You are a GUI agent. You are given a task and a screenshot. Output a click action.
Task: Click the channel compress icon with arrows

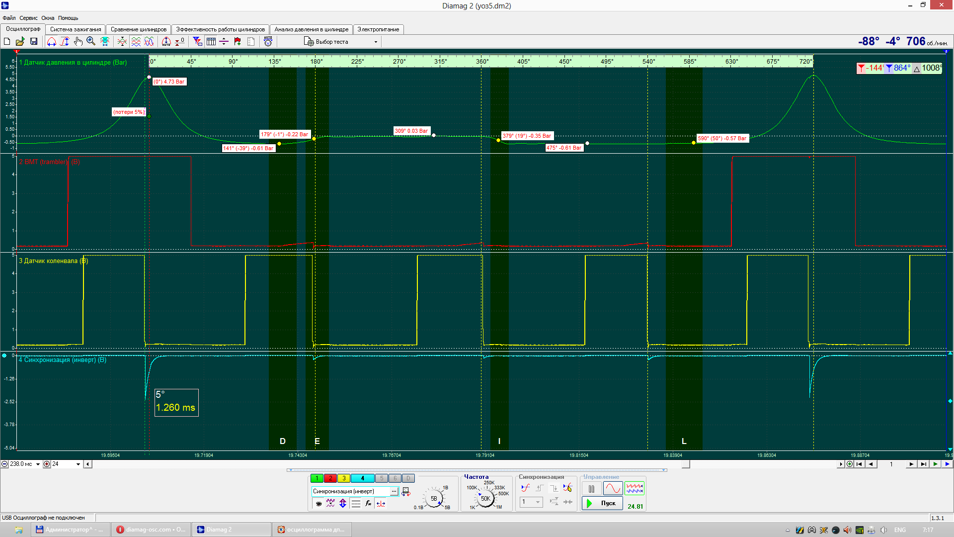coord(122,42)
